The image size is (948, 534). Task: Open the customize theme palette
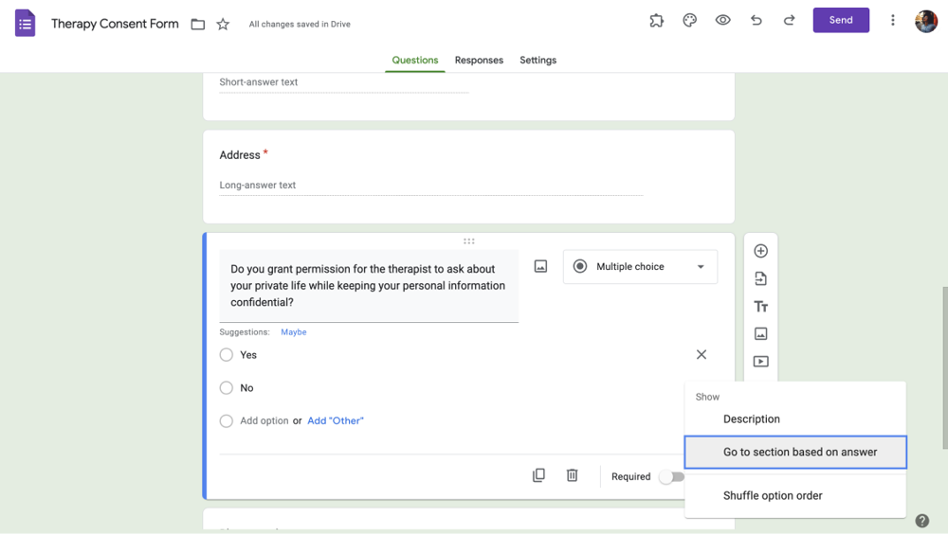(x=690, y=20)
